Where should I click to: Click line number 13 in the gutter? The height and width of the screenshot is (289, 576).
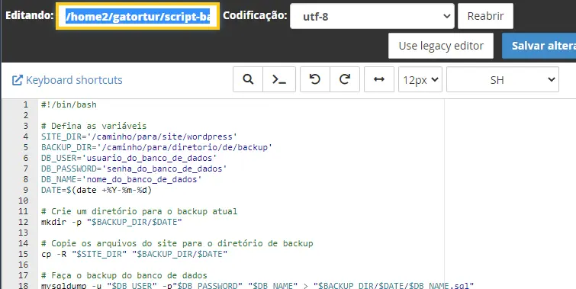tap(24, 233)
